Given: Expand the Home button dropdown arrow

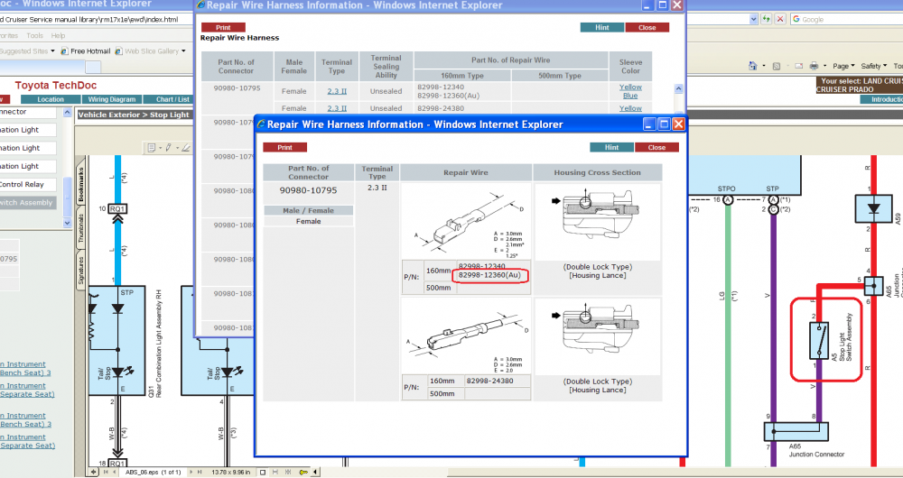Looking at the screenshot, I should (x=764, y=66).
